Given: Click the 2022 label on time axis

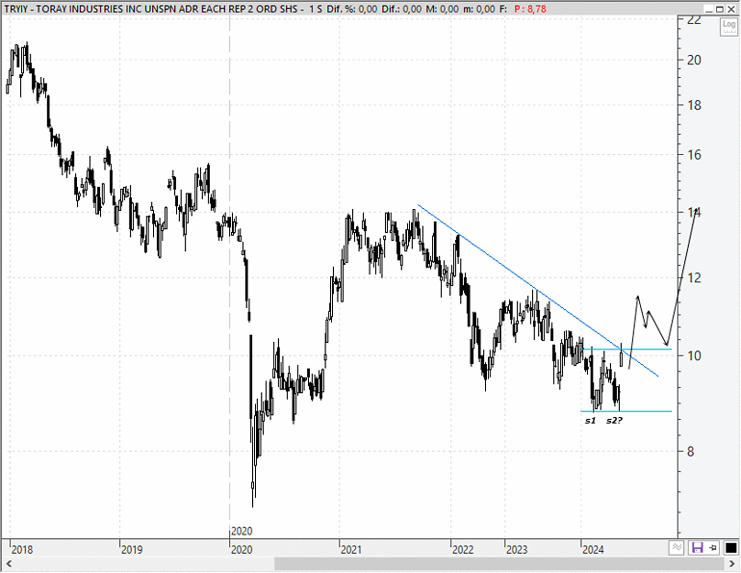Looking at the screenshot, I should point(463,550).
